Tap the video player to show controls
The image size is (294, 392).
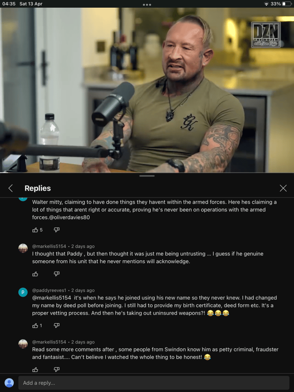click(147, 90)
